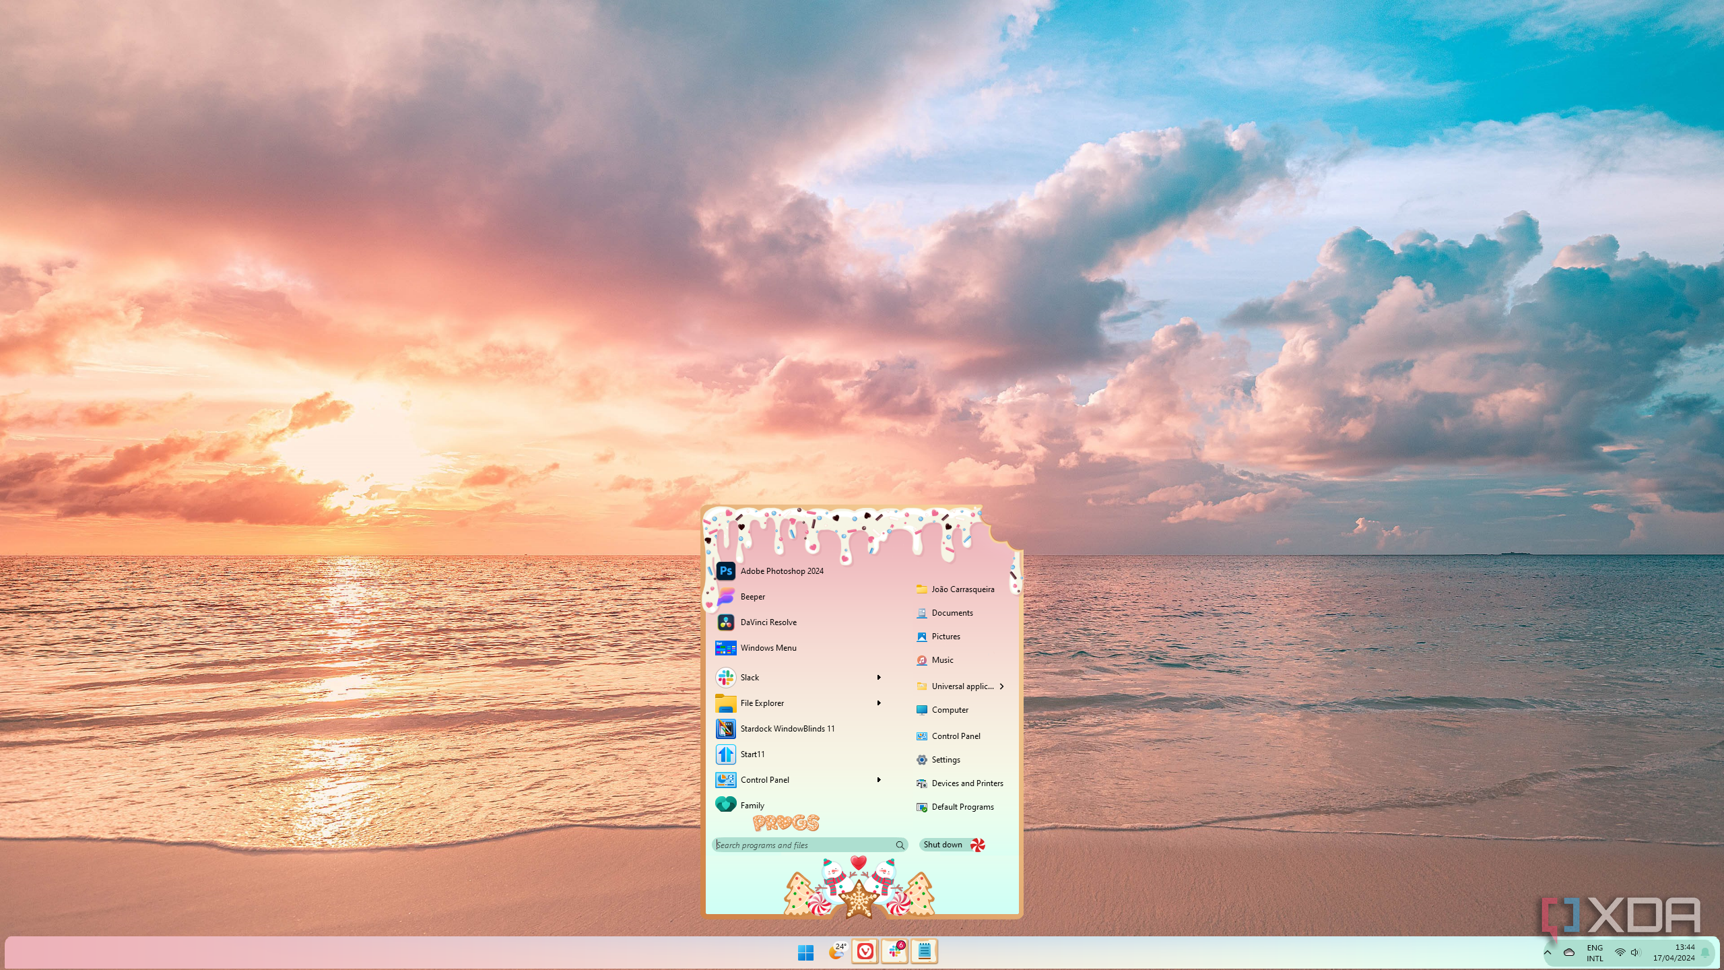The height and width of the screenshot is (970, 1724).
Task: Click the OneDrive cloud tray icon
Action: coord(1568,952)
